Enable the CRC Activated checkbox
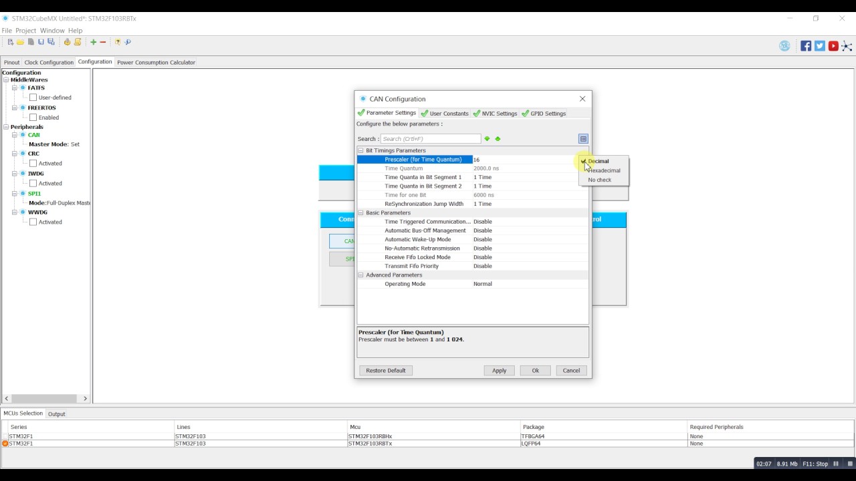Screen dimensions: 856x481 [33, 163]
